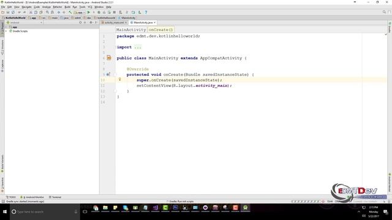Click the taskbar search box

pyautogui.click(x=45, y=212)
